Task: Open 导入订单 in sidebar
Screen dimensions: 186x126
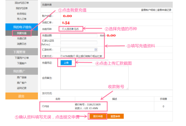Action: pyautogui.click(x=22, y=19)
